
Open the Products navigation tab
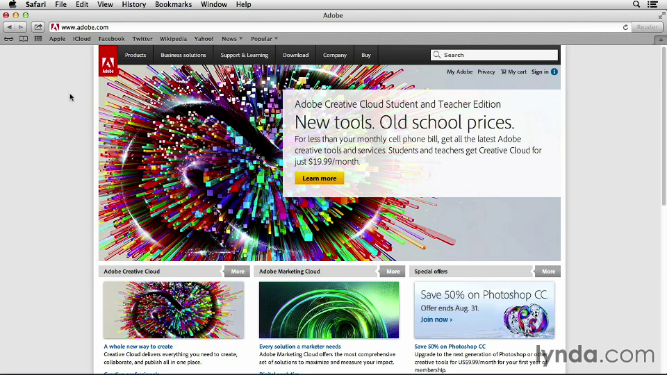(x=135, y=55)
